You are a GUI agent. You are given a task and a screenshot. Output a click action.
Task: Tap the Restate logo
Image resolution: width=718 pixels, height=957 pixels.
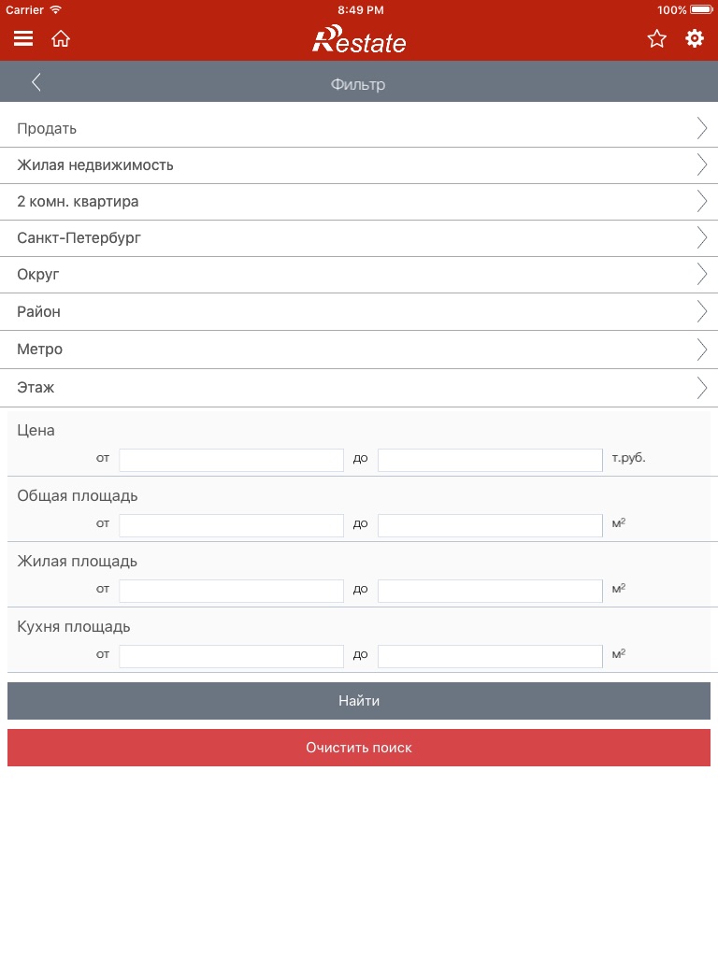coord(359,39)
